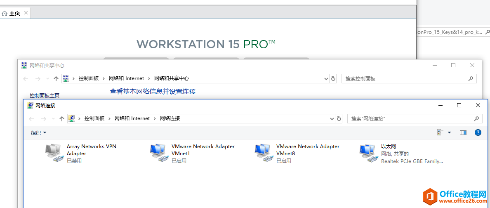This screenshot has width=490, height=208.
Task: Click the 网络和共享中心 window title icon
Action: coord(24,65)
